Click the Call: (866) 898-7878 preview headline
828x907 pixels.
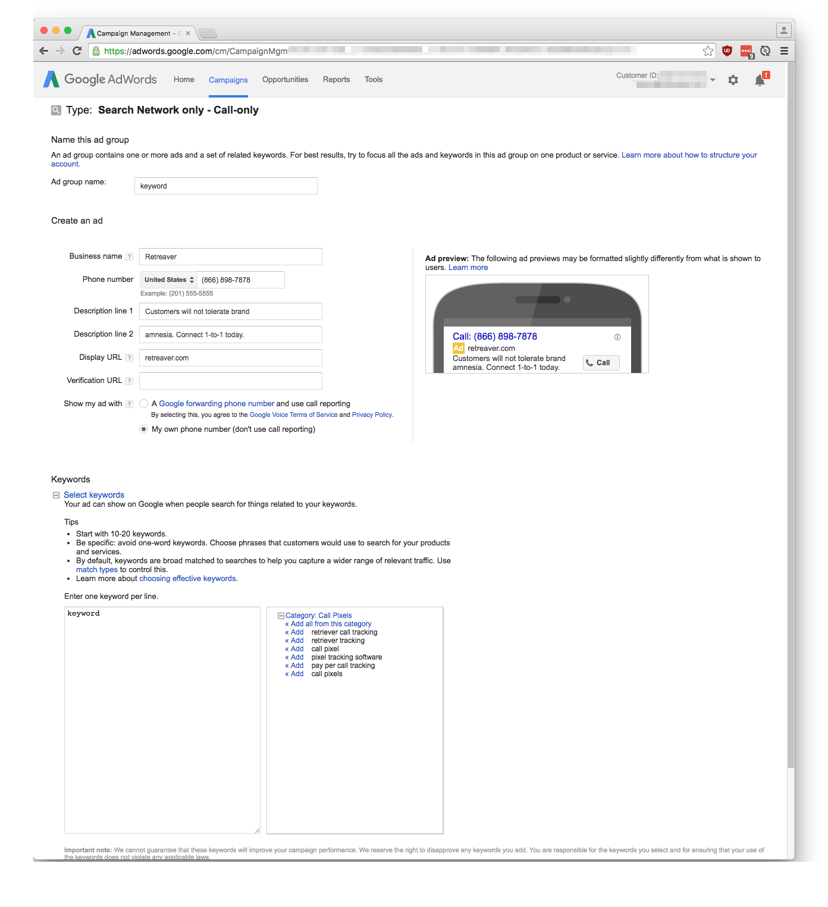[495, 337]
